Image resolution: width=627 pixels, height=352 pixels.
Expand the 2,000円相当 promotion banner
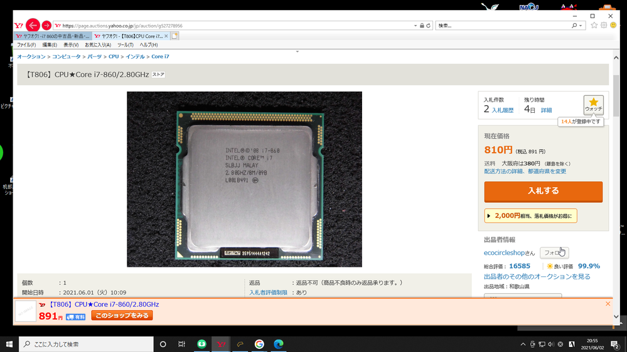pos(530,215)
